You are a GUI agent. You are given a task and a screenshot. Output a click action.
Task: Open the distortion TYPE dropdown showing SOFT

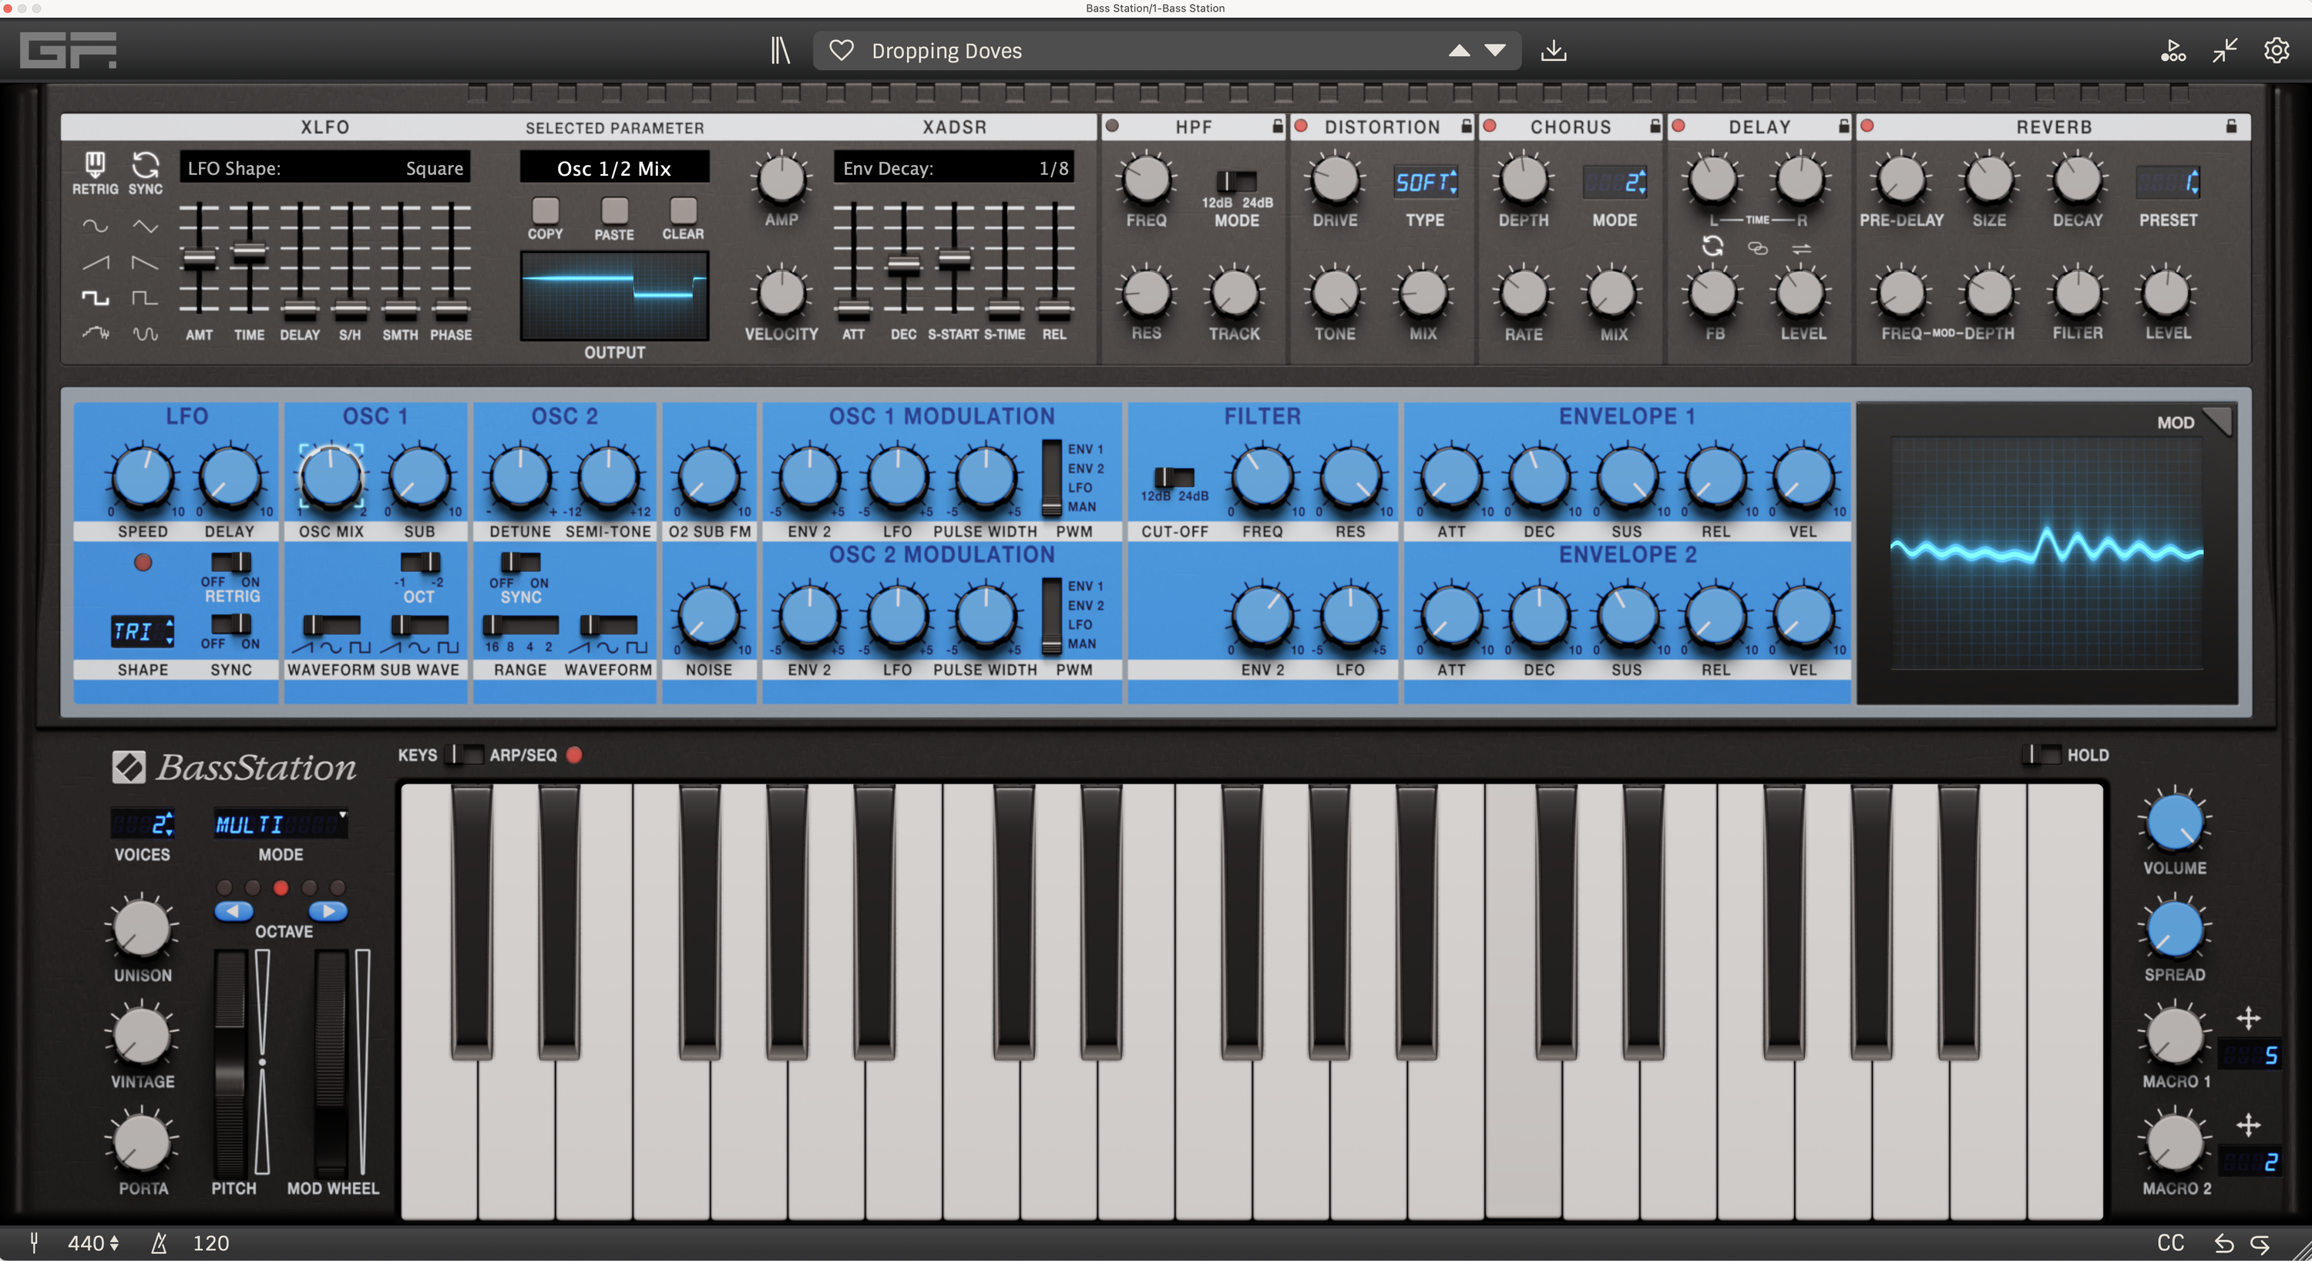[1424, 182]
